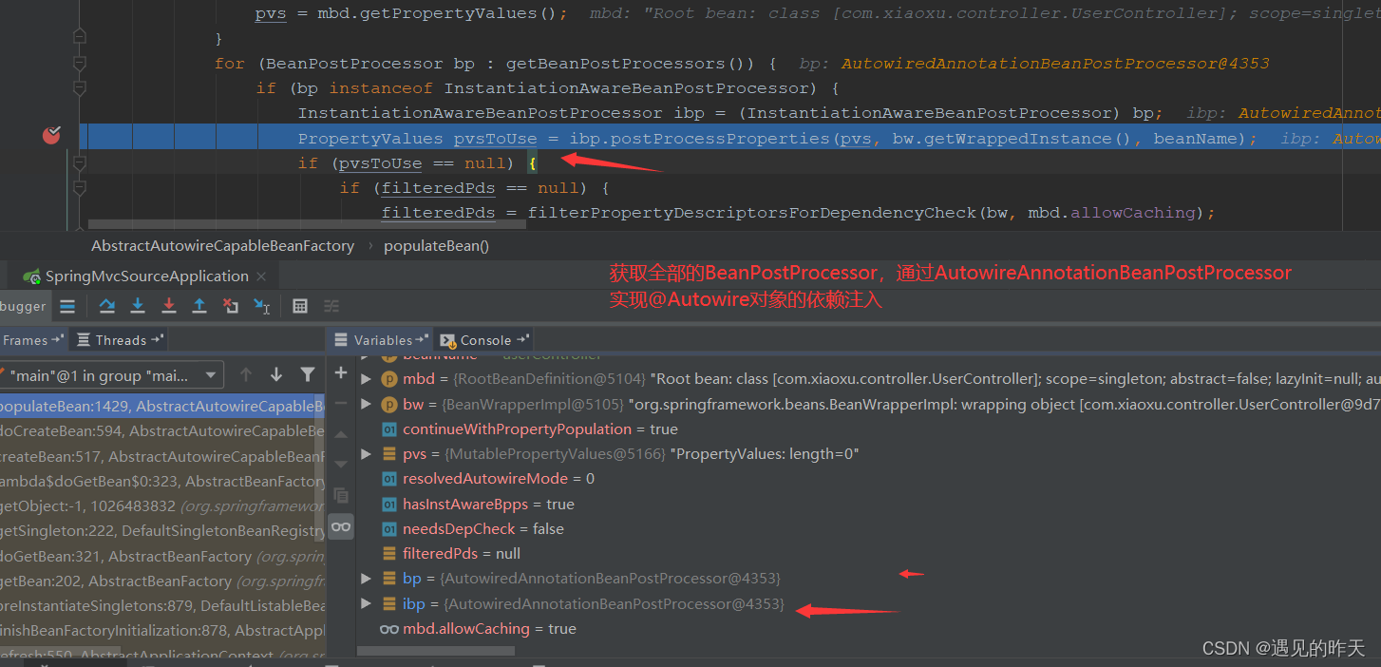Open the frames filter funnel
Image resolution: width=1381 pixels, height=667 pixels.
click(x=308, y=375)
